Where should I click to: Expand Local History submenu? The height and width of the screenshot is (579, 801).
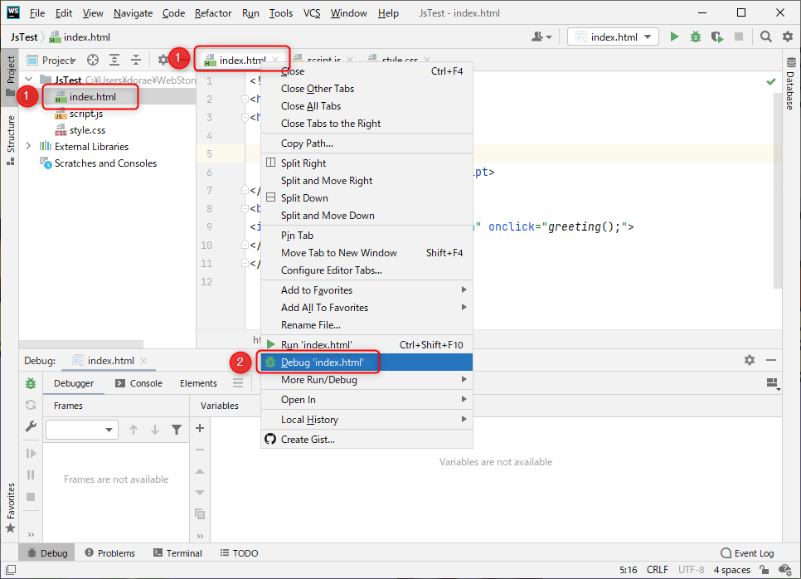tap(367, 420)
